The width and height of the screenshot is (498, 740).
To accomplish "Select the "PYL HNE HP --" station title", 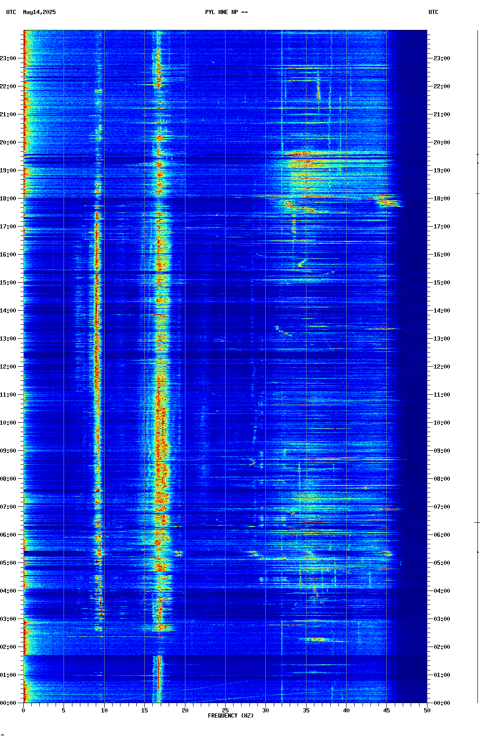I will (227, 12).
